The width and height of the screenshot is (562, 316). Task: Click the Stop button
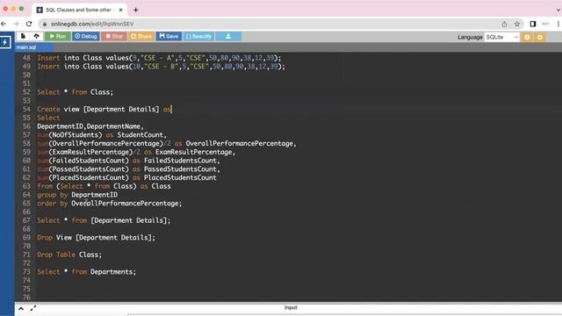(114, 36)
